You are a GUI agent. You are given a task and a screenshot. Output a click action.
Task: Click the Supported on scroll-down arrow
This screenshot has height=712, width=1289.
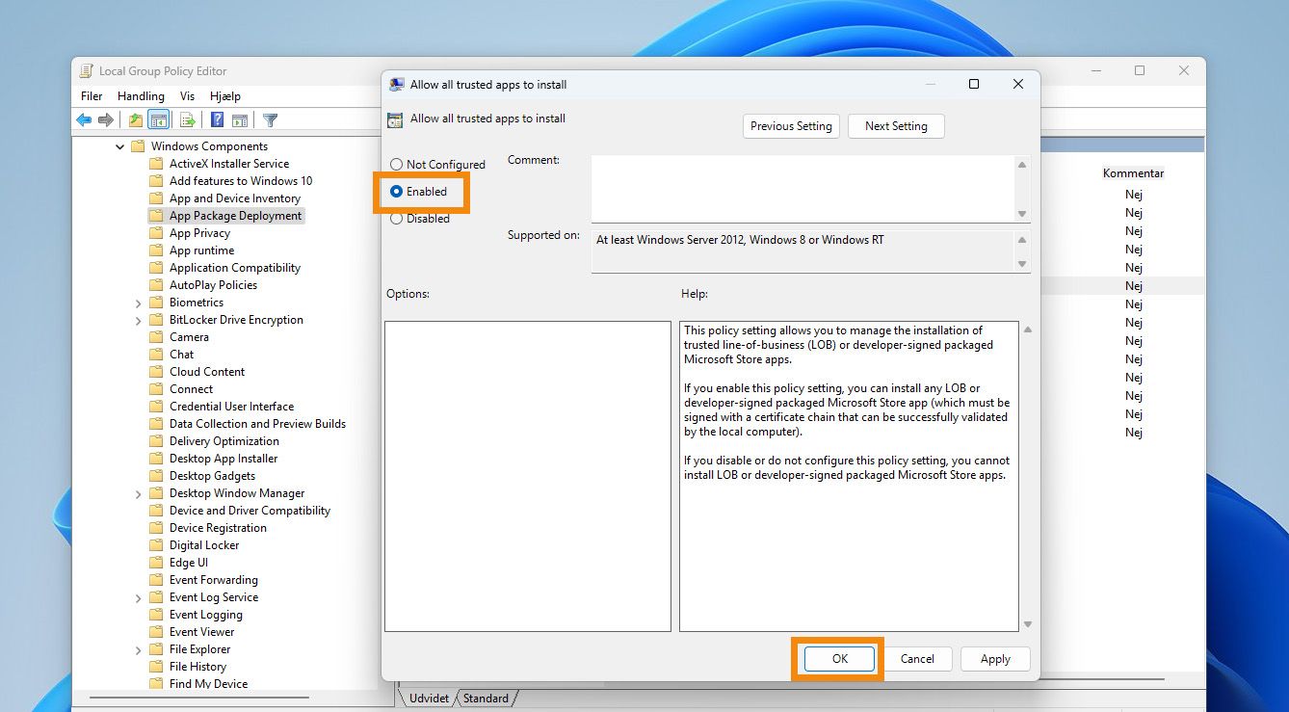[x=1022, y=264]
